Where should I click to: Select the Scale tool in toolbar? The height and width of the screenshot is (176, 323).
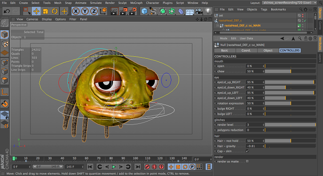46,11
